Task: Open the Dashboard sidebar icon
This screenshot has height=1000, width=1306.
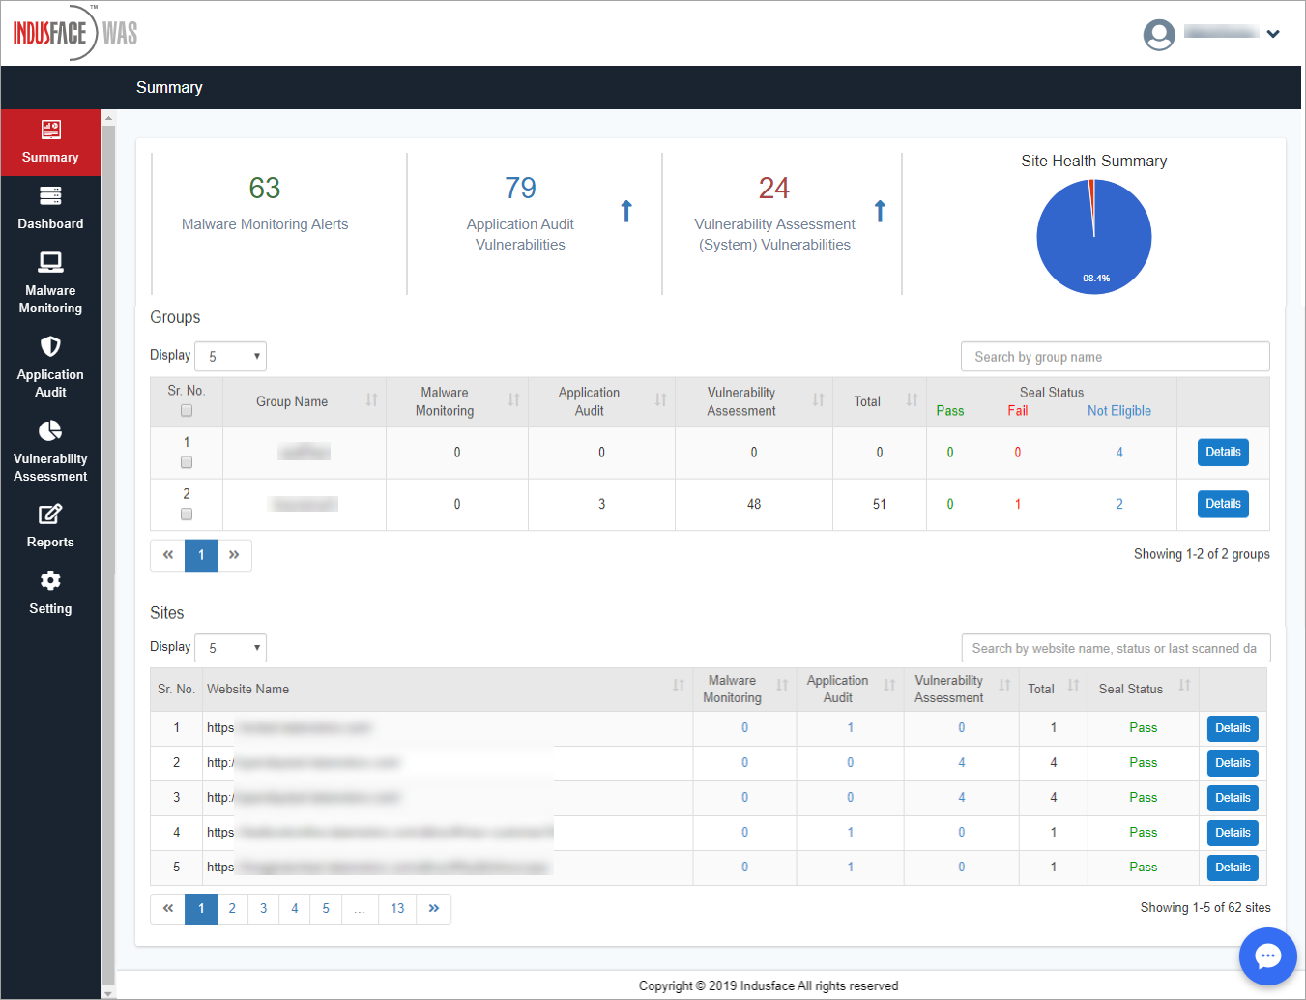Action: (x=50, y=196)
